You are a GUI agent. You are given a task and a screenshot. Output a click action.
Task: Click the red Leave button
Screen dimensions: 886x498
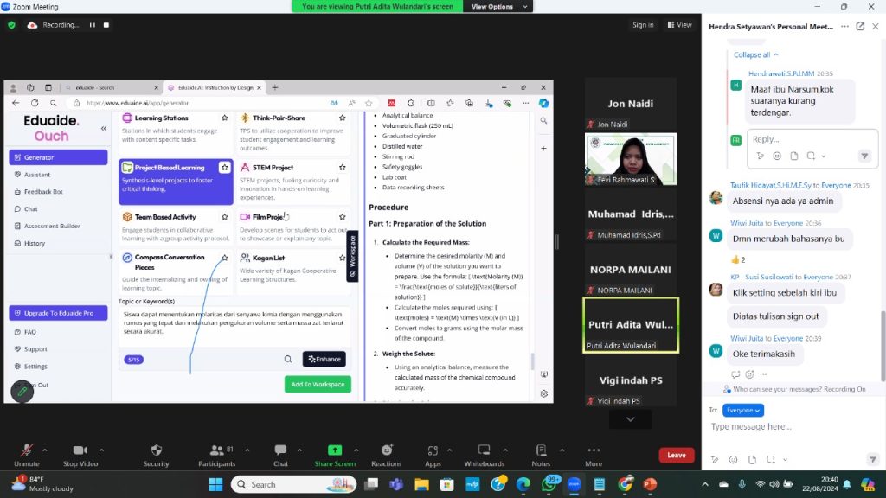pos(676,455)
